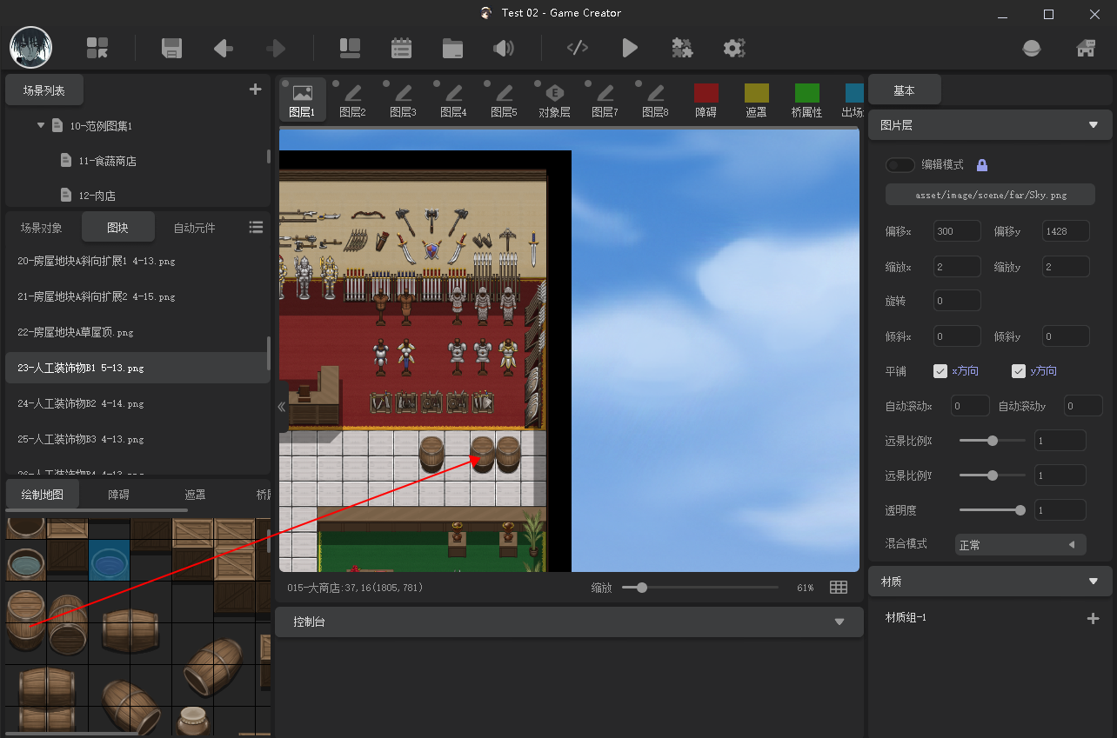Click the 偏移x input field

(957, 231)
